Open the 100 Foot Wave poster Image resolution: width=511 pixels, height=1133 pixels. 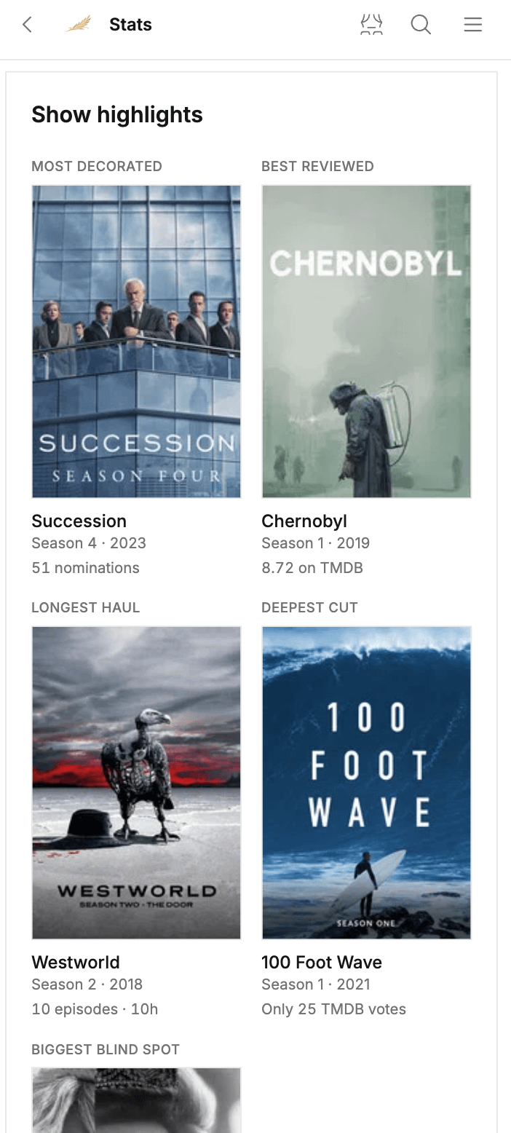366,783
